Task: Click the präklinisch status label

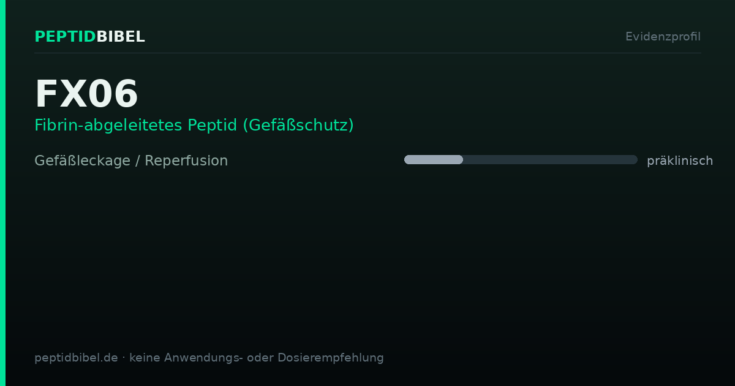Action: coord(680,161)
